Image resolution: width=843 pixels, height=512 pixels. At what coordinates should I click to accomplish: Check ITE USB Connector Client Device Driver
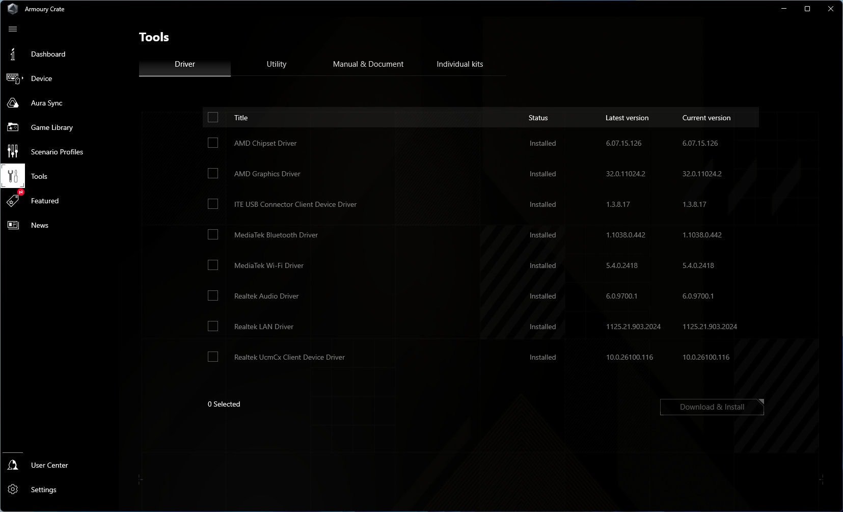click(x=213, y=204)
